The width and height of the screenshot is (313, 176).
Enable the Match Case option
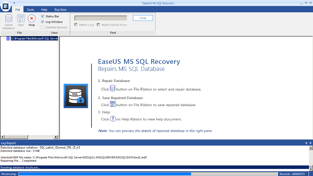pos(76,25)
